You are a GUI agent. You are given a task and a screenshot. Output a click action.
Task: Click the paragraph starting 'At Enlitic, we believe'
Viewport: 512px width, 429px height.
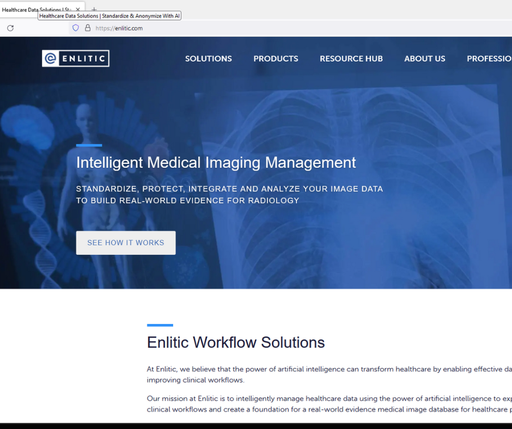pyautogui.click(x=329, y=375)
